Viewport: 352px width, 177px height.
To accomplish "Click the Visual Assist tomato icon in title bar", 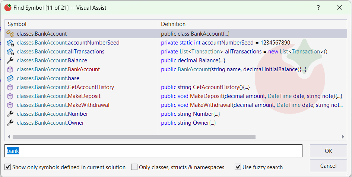I will click(7, 7).
